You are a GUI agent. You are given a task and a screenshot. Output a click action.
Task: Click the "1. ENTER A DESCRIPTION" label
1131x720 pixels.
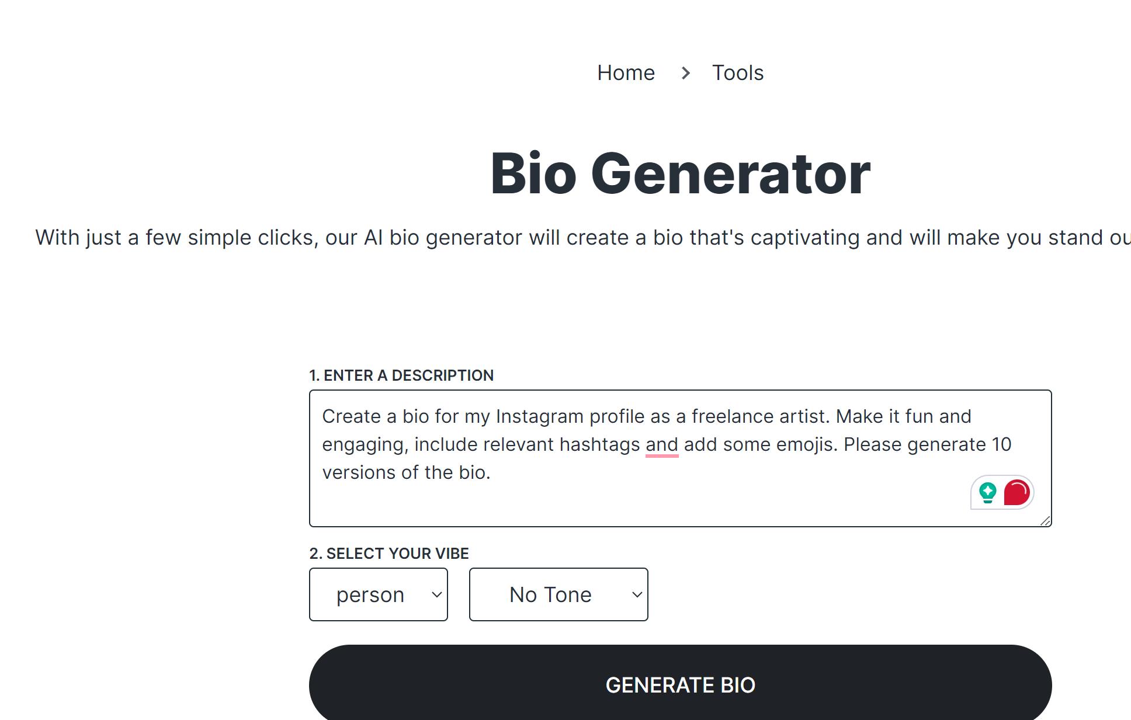(x=401, y=375)
